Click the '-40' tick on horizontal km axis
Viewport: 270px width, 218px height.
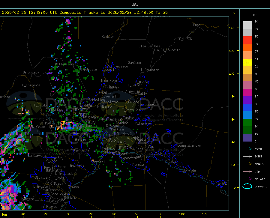[x=22, y=214]
